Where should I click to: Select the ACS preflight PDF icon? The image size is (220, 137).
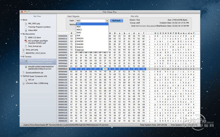(x=25, y=42)
